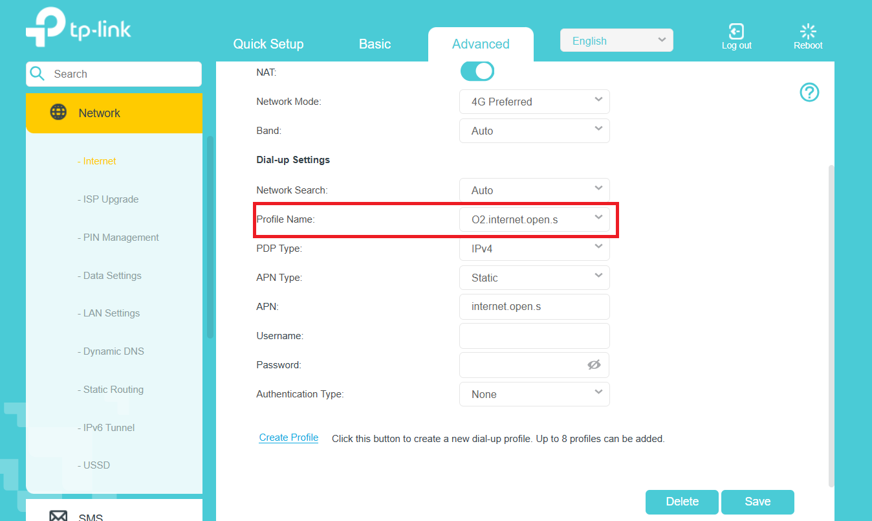The image size is (872, 521).
Task: Show password with the eye icon
Action: pyautogui.click(x=594, y=365)
